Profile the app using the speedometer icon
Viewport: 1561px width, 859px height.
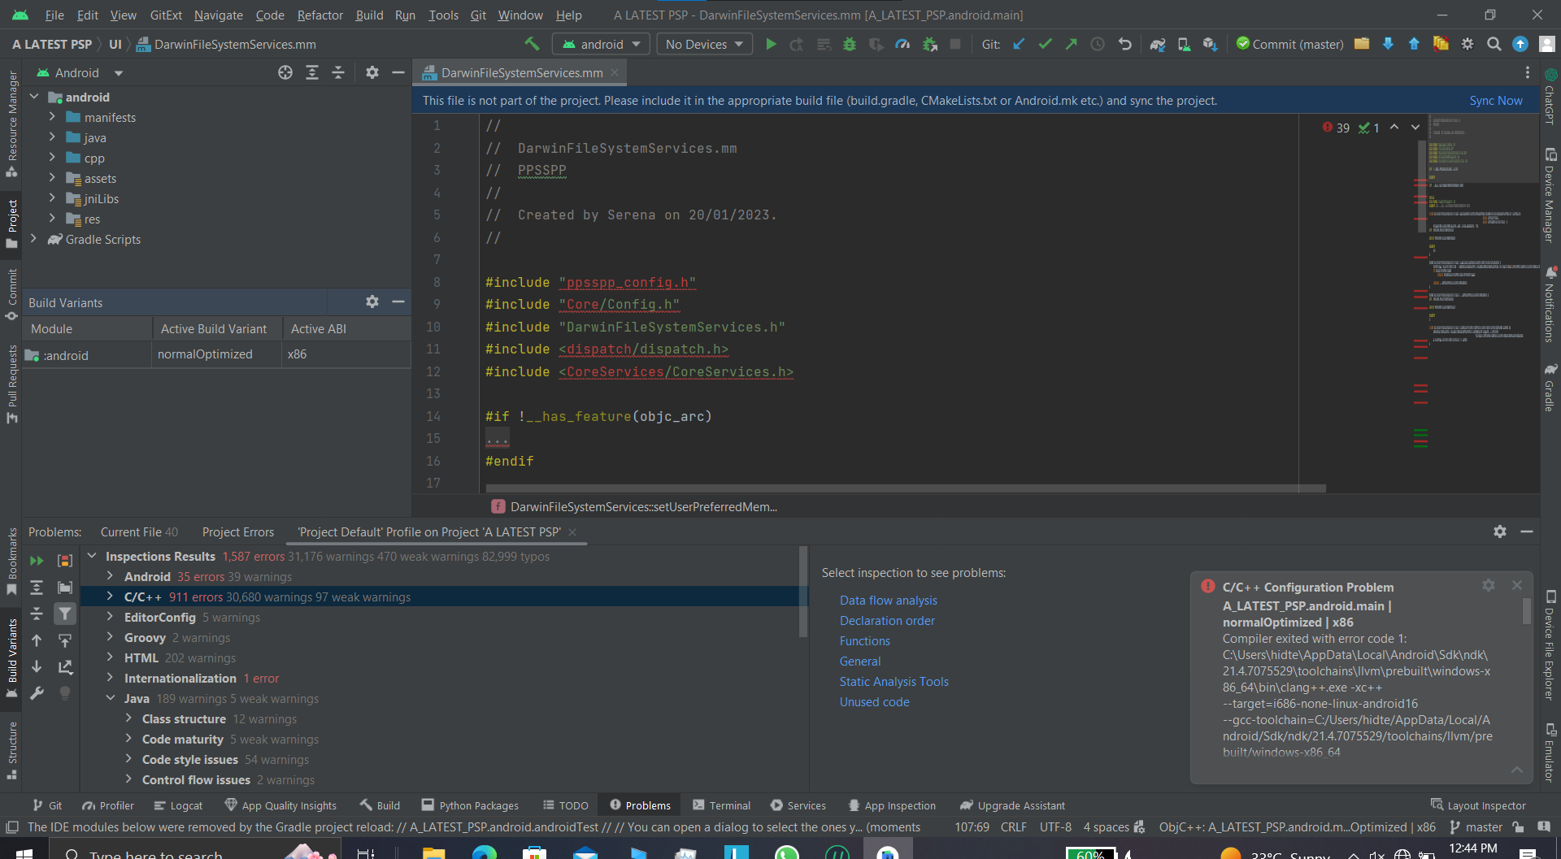902,44
